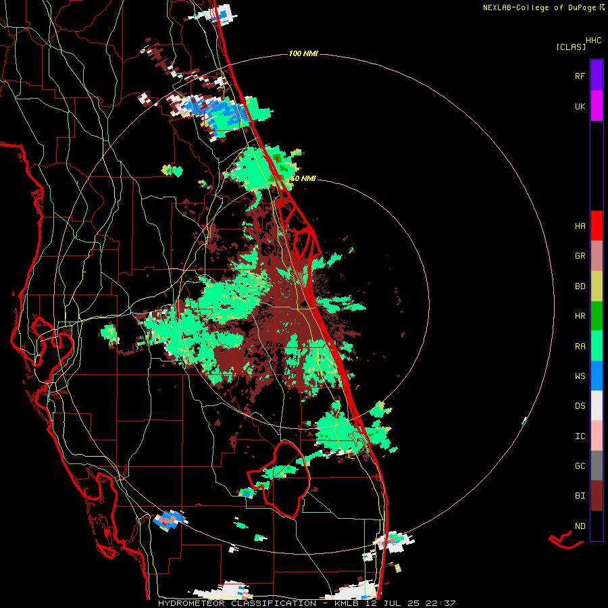
Task: Click the "GC" legend label
Action: [x=580, y=466]
